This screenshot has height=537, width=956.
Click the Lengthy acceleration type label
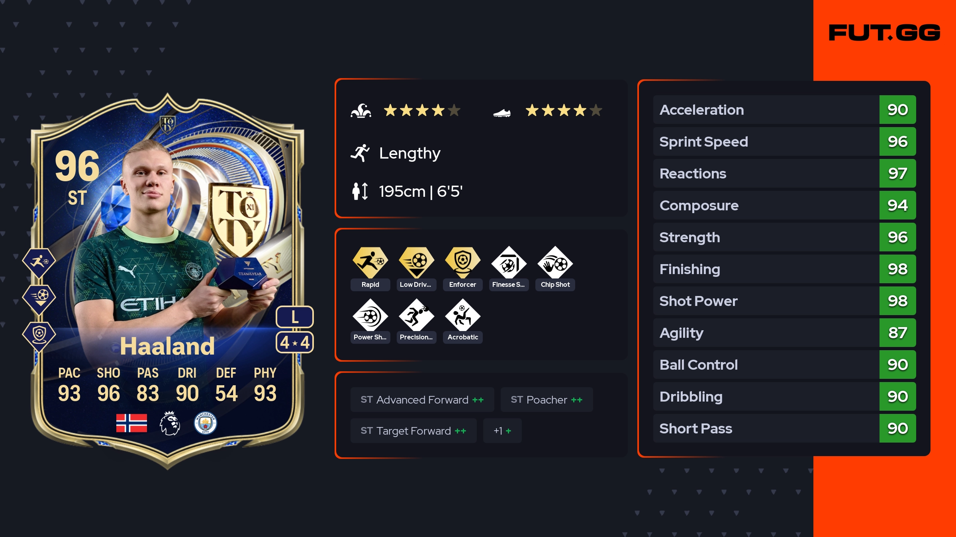pos(409,153)
